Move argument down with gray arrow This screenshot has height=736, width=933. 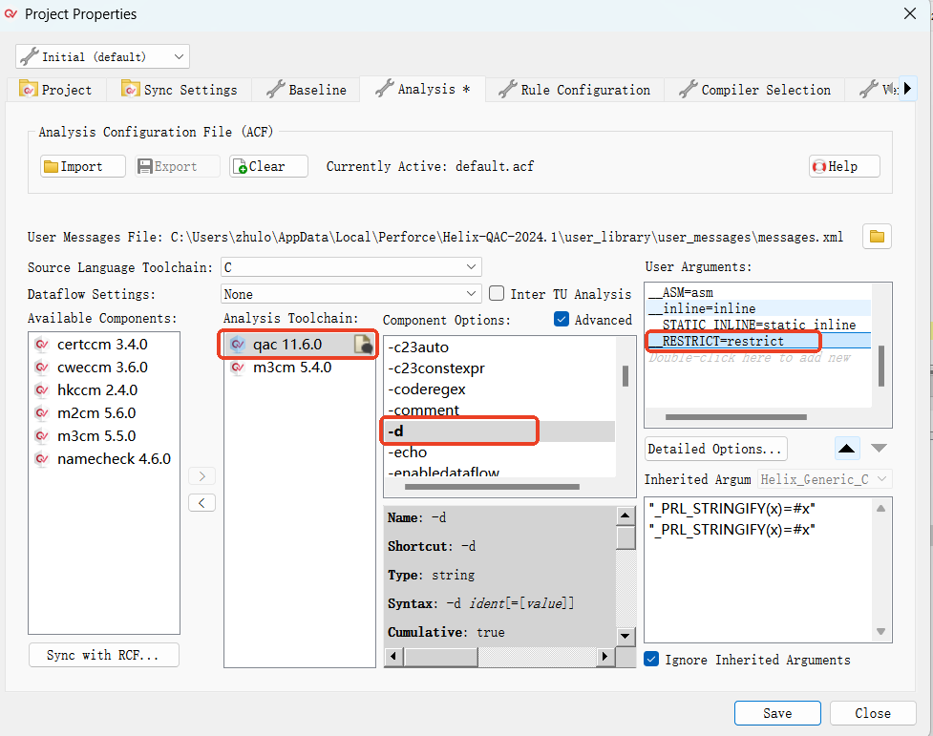tap(879, 448)
